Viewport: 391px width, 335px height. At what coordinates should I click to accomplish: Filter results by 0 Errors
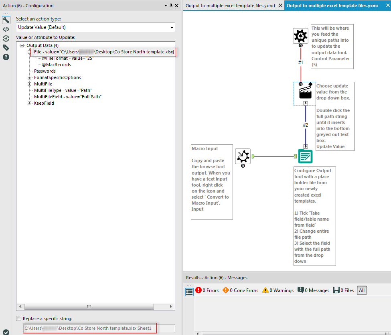pos(207,290)
